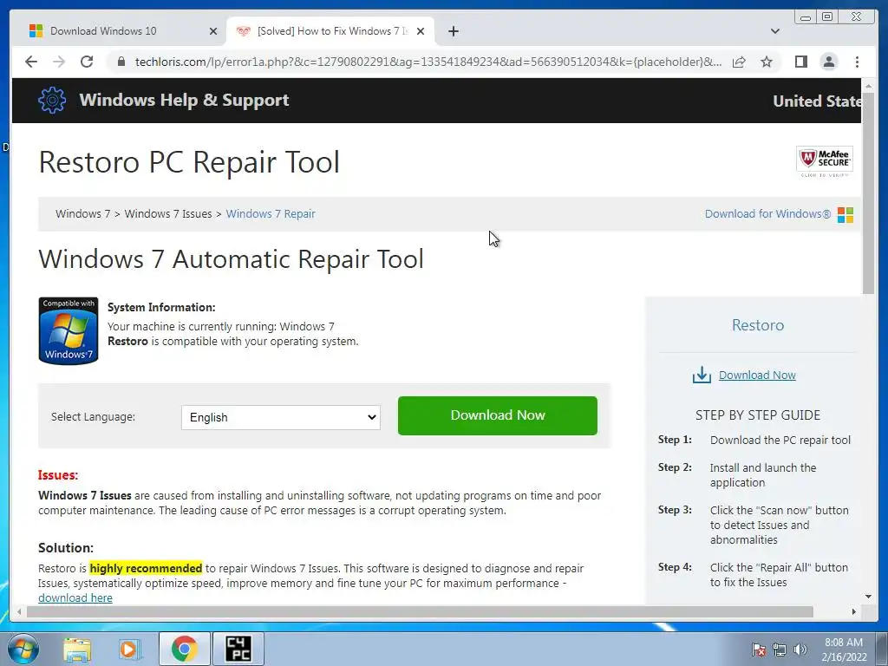
Task: Go back with the browser back arrow
Action: point(31,62)
